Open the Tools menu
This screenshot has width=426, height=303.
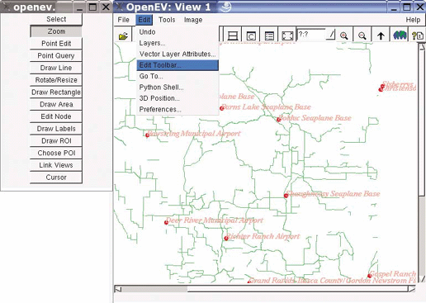tap(167, 20)
